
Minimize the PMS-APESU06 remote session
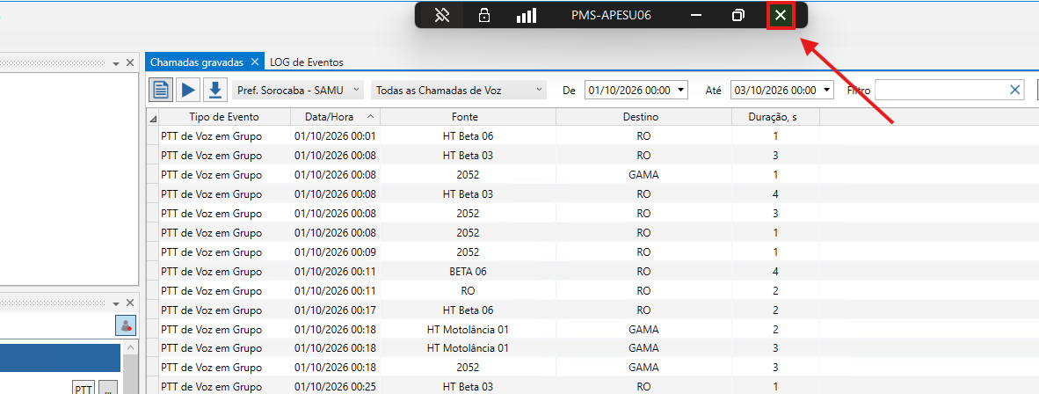[x=696, y=15]
